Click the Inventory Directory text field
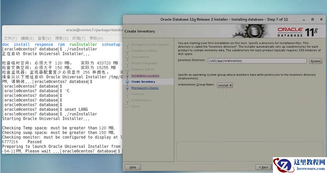 (x=257, y=61)
